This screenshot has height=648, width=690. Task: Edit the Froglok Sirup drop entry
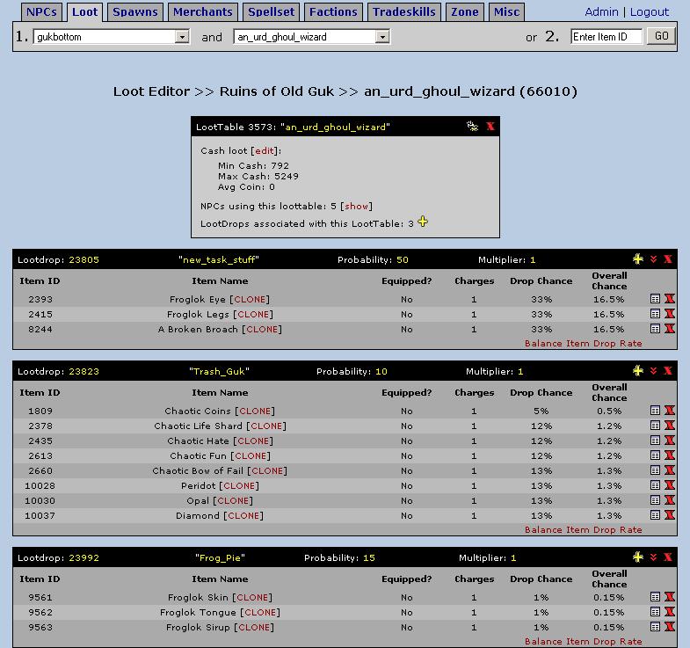tap(655, 627)
